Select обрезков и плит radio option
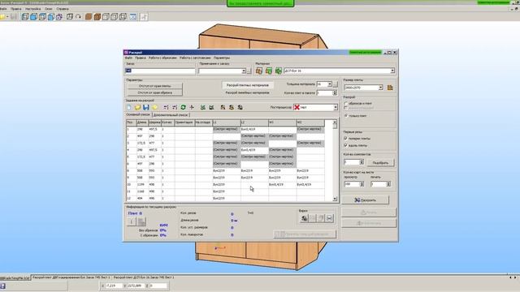The image size is (520, 292). point(346,103)
